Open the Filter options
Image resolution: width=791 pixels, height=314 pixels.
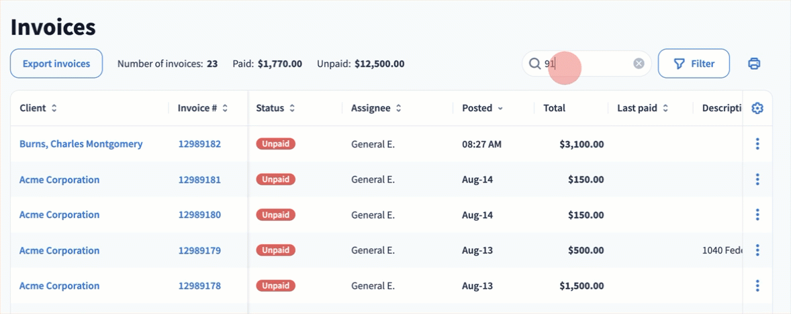694,64
